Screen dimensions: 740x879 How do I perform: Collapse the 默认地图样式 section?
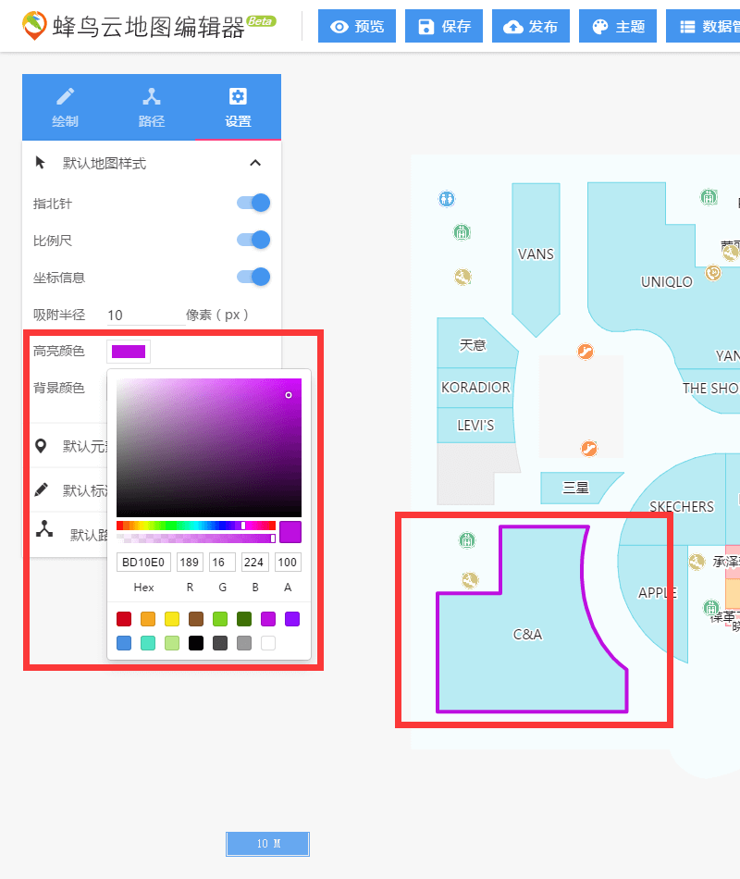tap(255, 163)
